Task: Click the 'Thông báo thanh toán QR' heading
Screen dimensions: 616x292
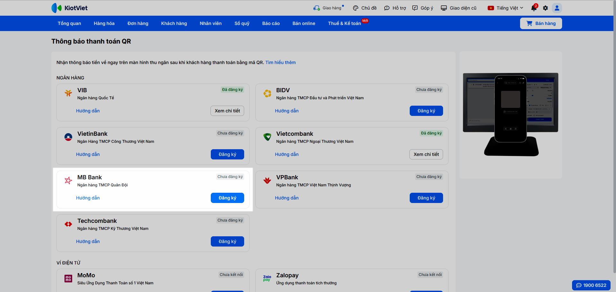Action: coord(91,41)
